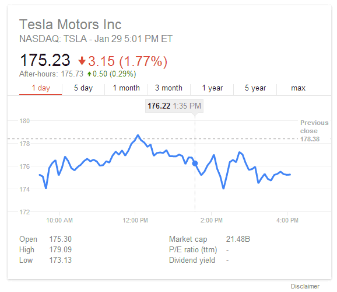This screenshot has height=292, width=337.
Task: Click the NASDAQ: TSLA ticker text
Action: tap(53, 39)
